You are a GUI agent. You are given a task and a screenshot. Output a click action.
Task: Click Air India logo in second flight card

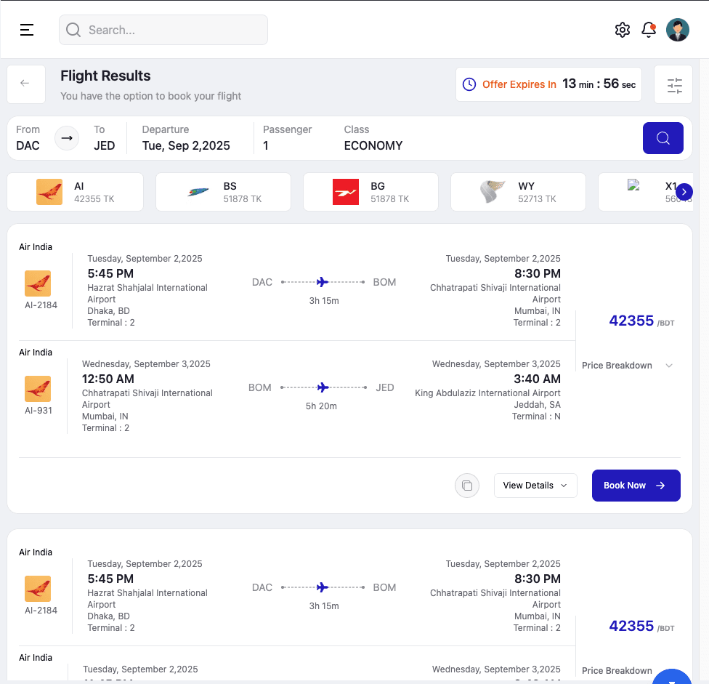click(38, 589)
